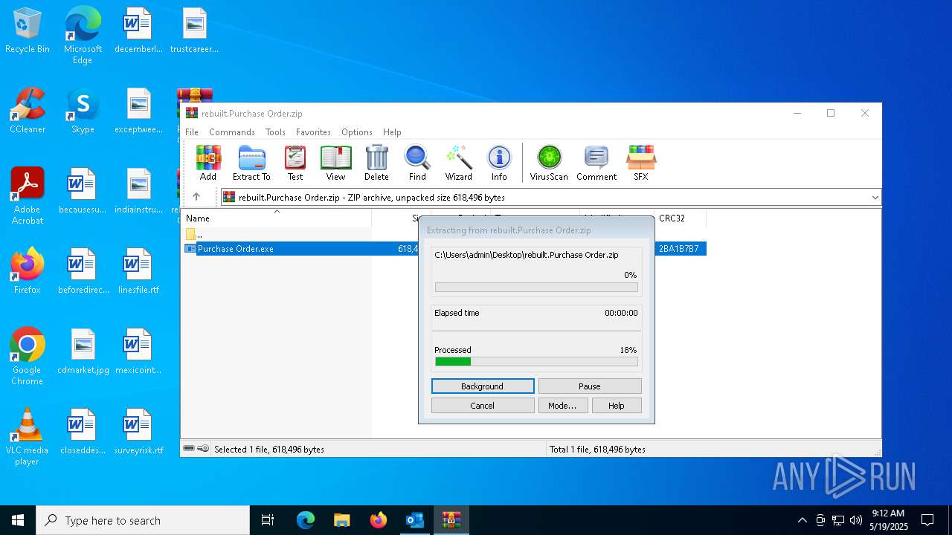Image resolution: width=952 pixels, height=535 pixels.
Task: Click WinRAR taskbar button
Action: point(451,520)
